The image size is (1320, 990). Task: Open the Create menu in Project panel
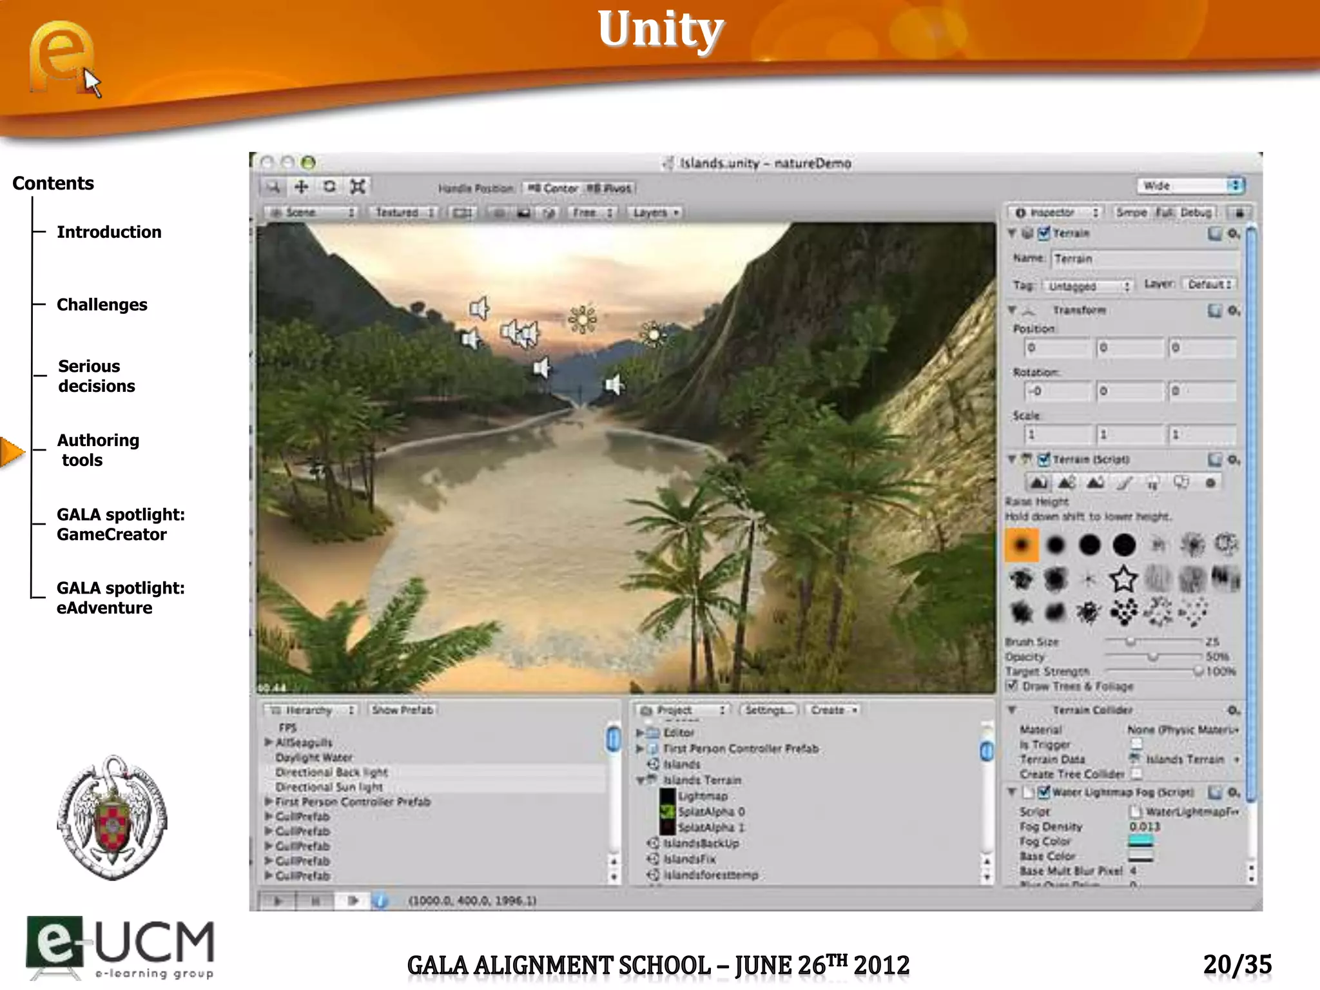(833, 710)
